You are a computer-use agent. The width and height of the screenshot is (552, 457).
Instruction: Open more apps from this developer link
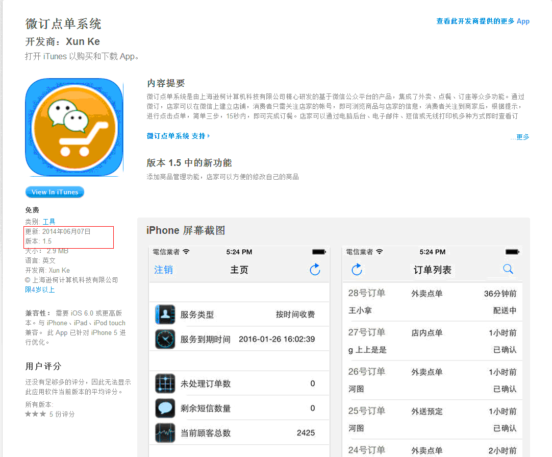tap(483, 21)
